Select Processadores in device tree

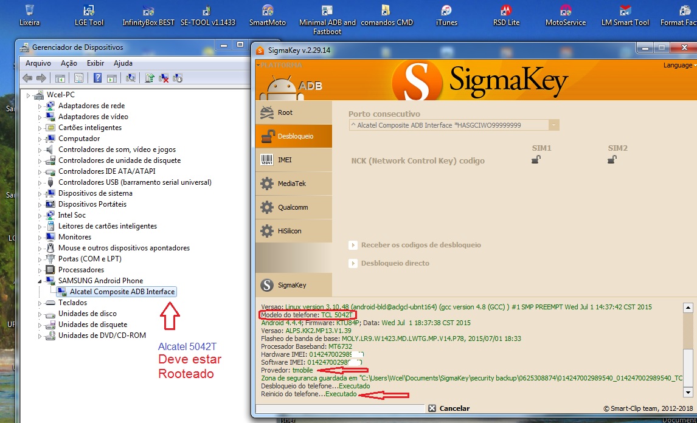81,270
